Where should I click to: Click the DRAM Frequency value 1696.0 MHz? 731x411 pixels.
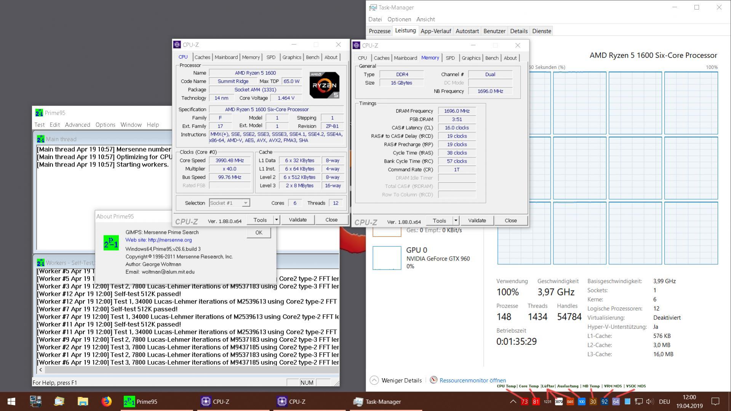tap(456, 111)
